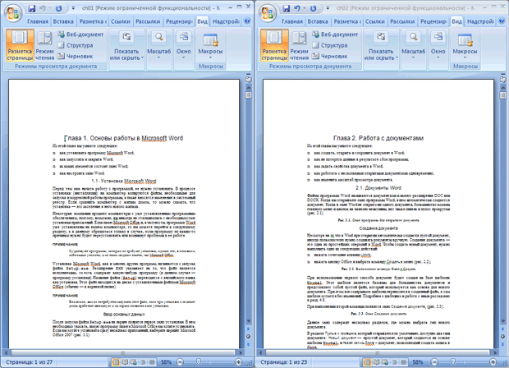Customize quick access toolbar in ch01
This screenshot has width=509, height=368.
coord(73,8)
